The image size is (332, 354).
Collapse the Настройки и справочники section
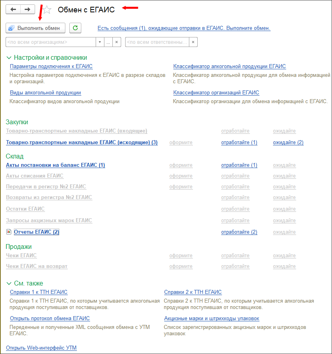[9, 58]
